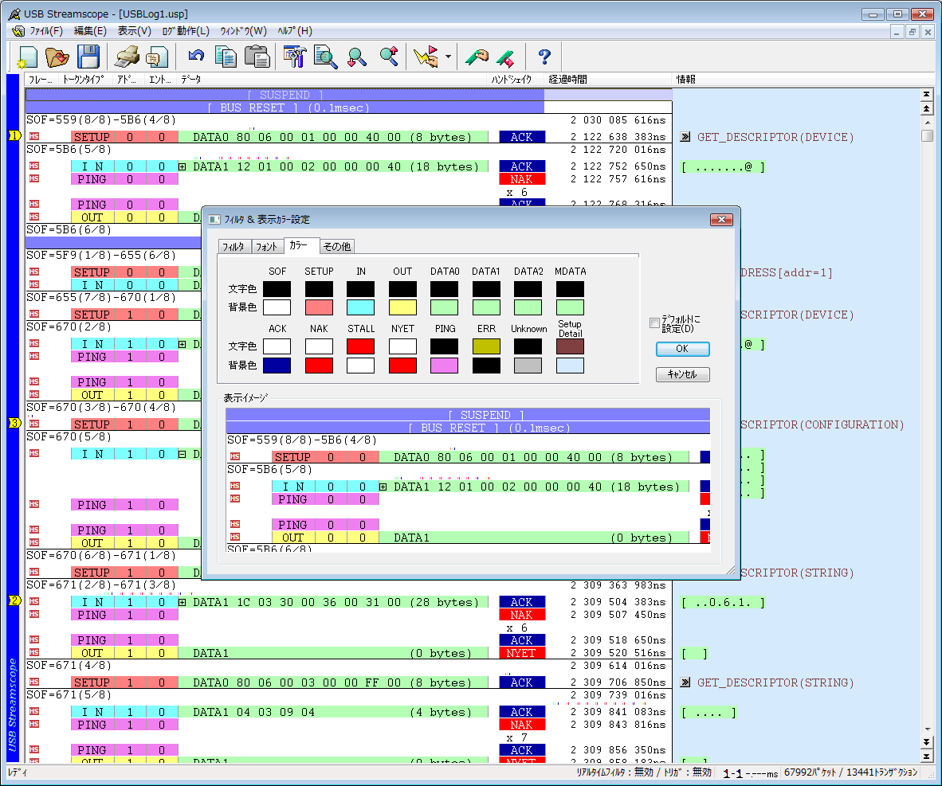Select yellow bookmark marker 2
Screen dimensions: 942x786
pyautogui.click(x=14, y=600)
